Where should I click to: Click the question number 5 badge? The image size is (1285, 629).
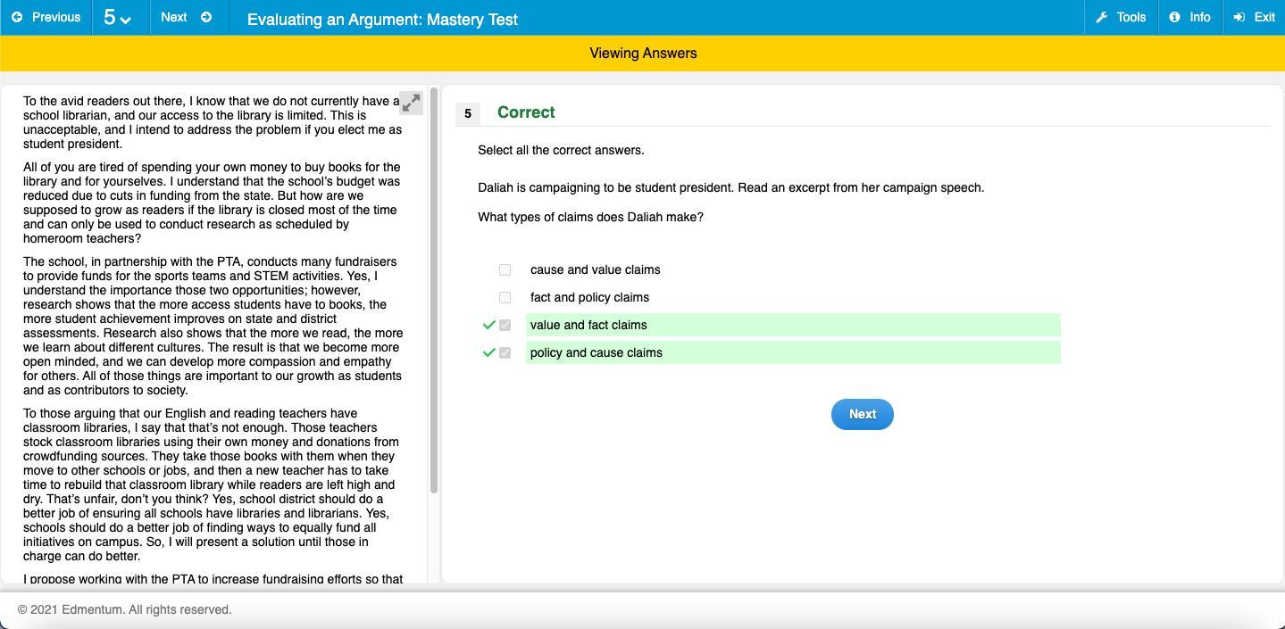point(467,113)
